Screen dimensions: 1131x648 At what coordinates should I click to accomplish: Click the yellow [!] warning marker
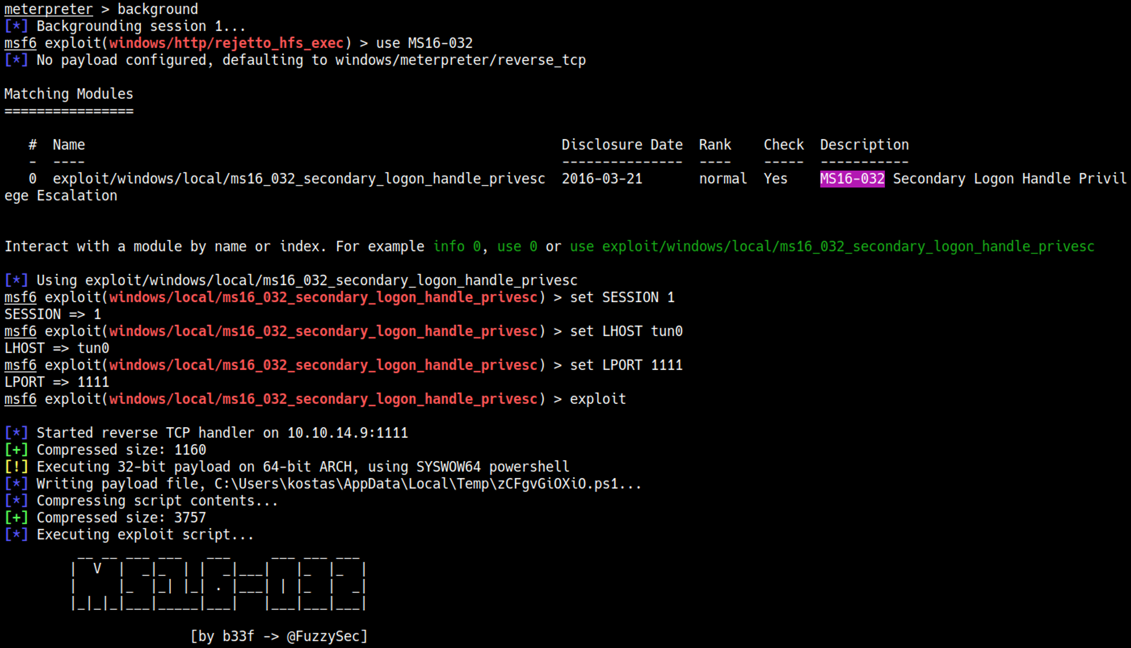[16, 467]
